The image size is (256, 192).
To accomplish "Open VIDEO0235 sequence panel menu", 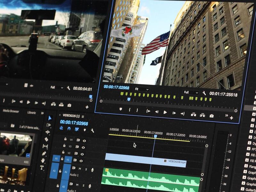I will click(x=83, y=116).
